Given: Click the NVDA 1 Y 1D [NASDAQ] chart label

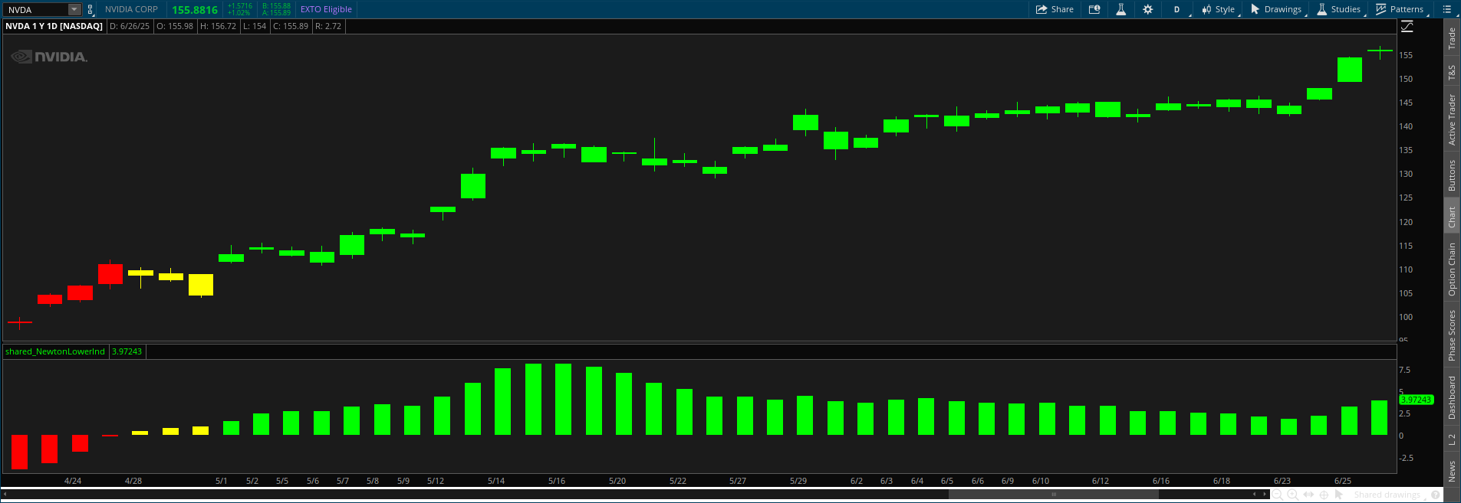Looking at the screenshot, I should 54,26.
